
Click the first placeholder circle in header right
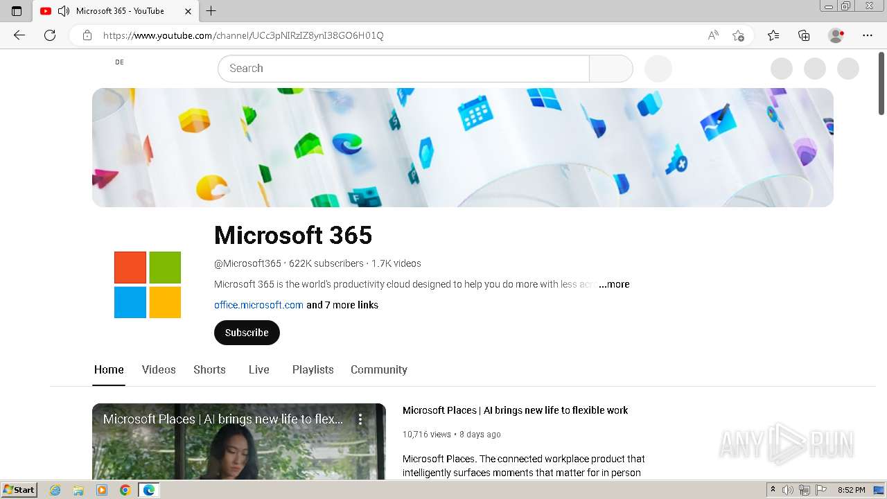tap(782, 69)
